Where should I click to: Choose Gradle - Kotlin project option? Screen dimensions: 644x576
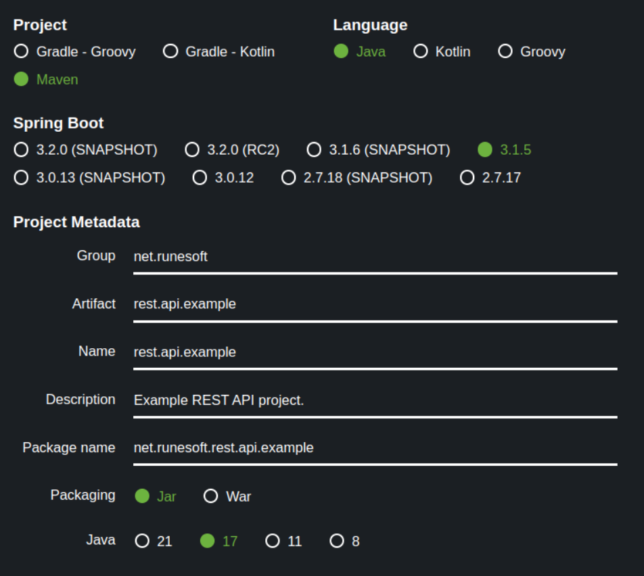pyautogui.click(x=170, y=51)
